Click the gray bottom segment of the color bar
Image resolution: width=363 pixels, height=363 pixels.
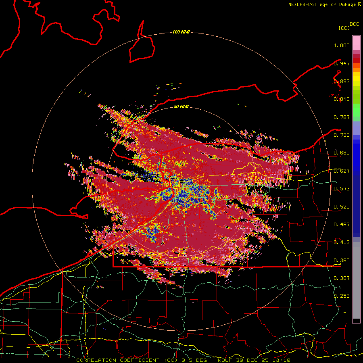point(356,280)
